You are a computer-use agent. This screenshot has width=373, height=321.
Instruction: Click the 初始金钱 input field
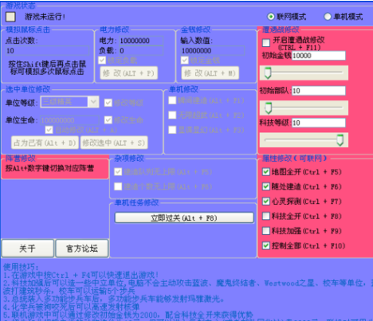[319, 56]
